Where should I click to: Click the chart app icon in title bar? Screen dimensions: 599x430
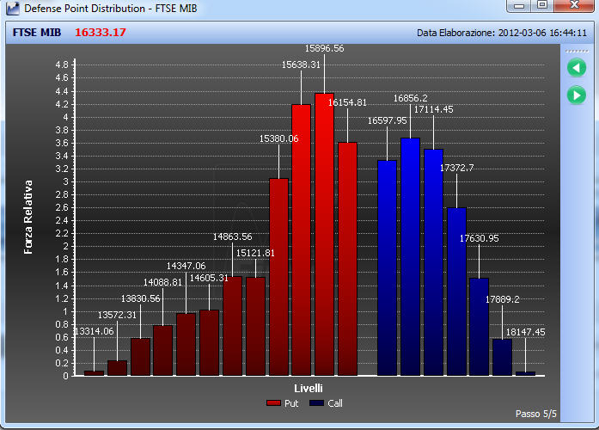[x=12, y=8]
